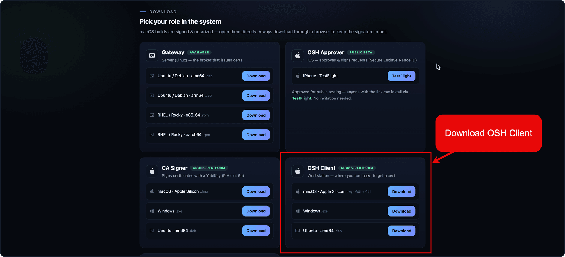This screenshot has height=257, width=565.
Task: Click 'iPhone · TestFlight' row label
Action: pos(320,76)
